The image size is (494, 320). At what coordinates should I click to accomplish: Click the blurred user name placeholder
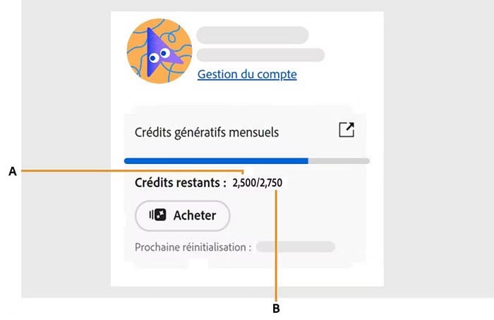coord(253,35)
